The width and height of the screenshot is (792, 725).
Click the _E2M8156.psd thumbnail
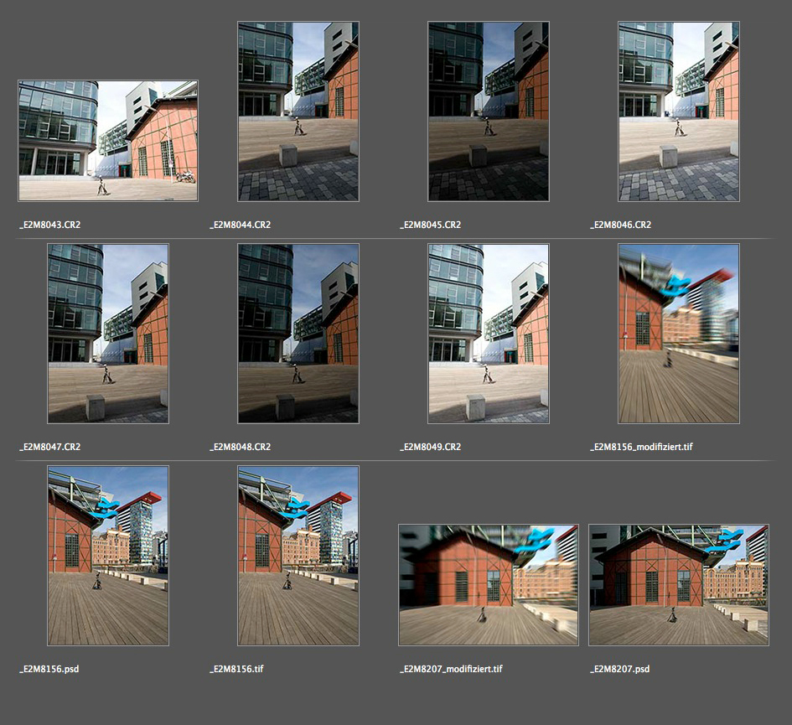tap(108, 556)
